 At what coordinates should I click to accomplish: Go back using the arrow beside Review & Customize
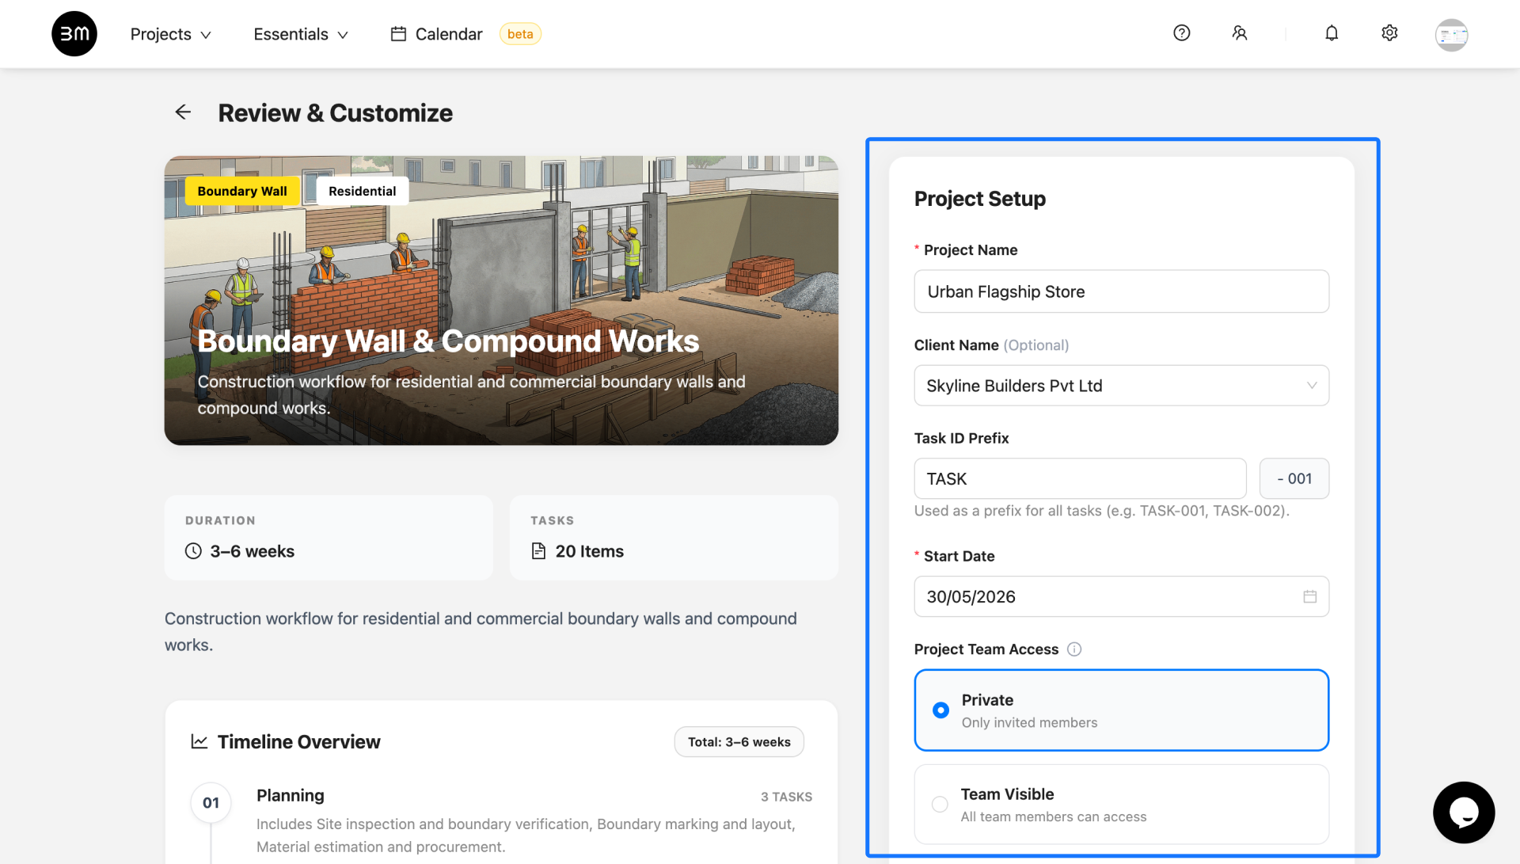(x=183, y=112)
